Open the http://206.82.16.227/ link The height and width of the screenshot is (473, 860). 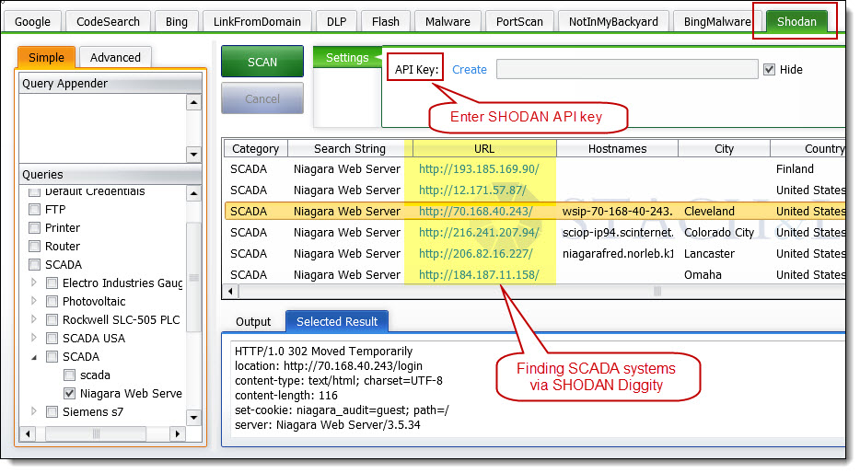(x=475, y=254)
